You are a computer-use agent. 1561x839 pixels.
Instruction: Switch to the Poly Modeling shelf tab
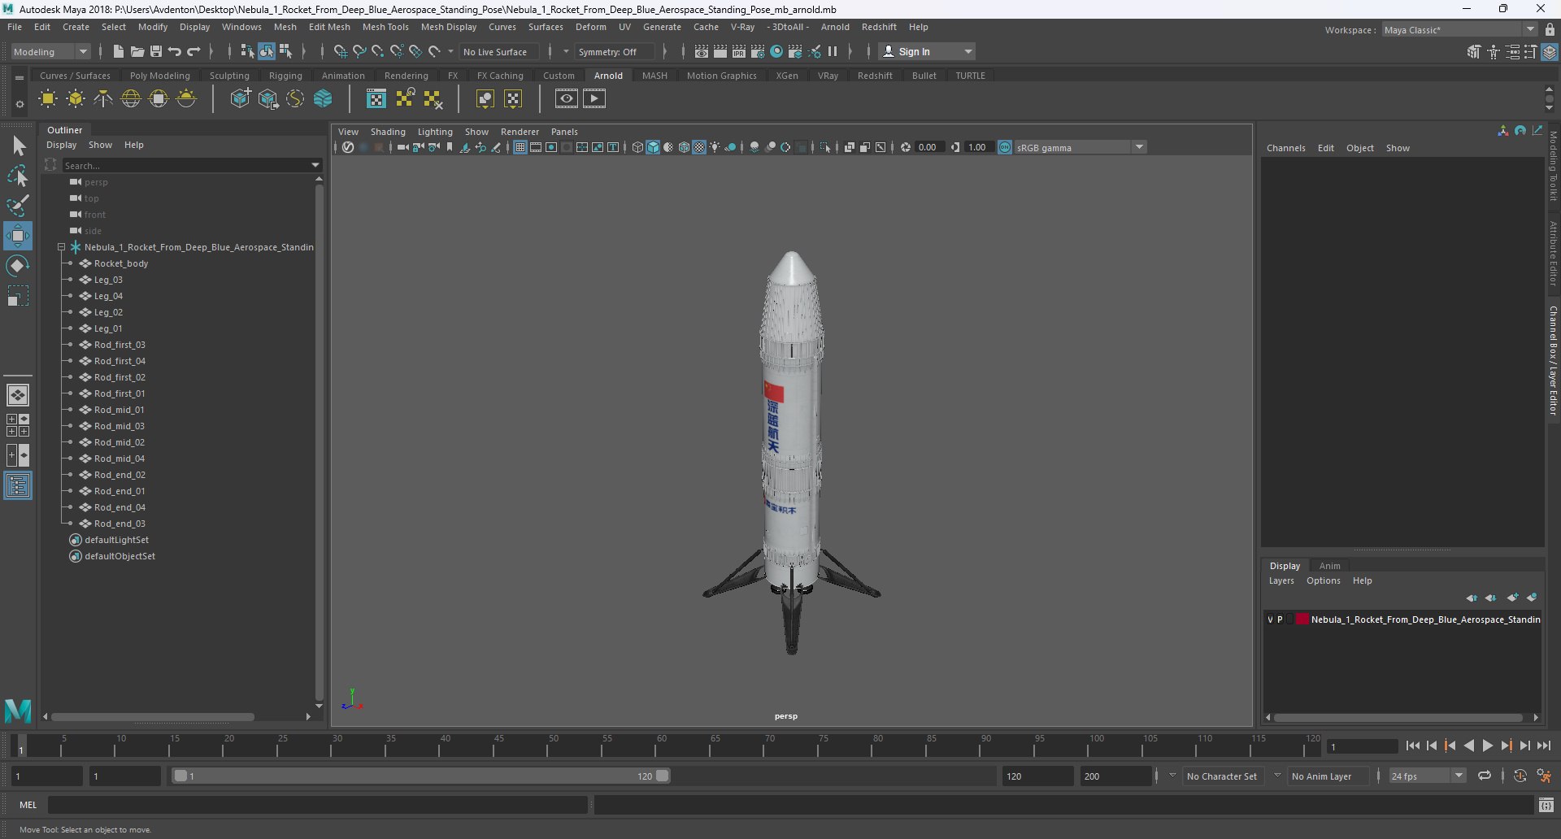click(160, 76)
